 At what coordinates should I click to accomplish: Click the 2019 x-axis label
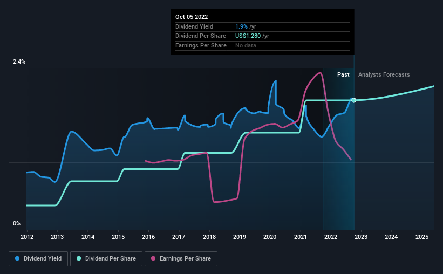coord(240,237)
